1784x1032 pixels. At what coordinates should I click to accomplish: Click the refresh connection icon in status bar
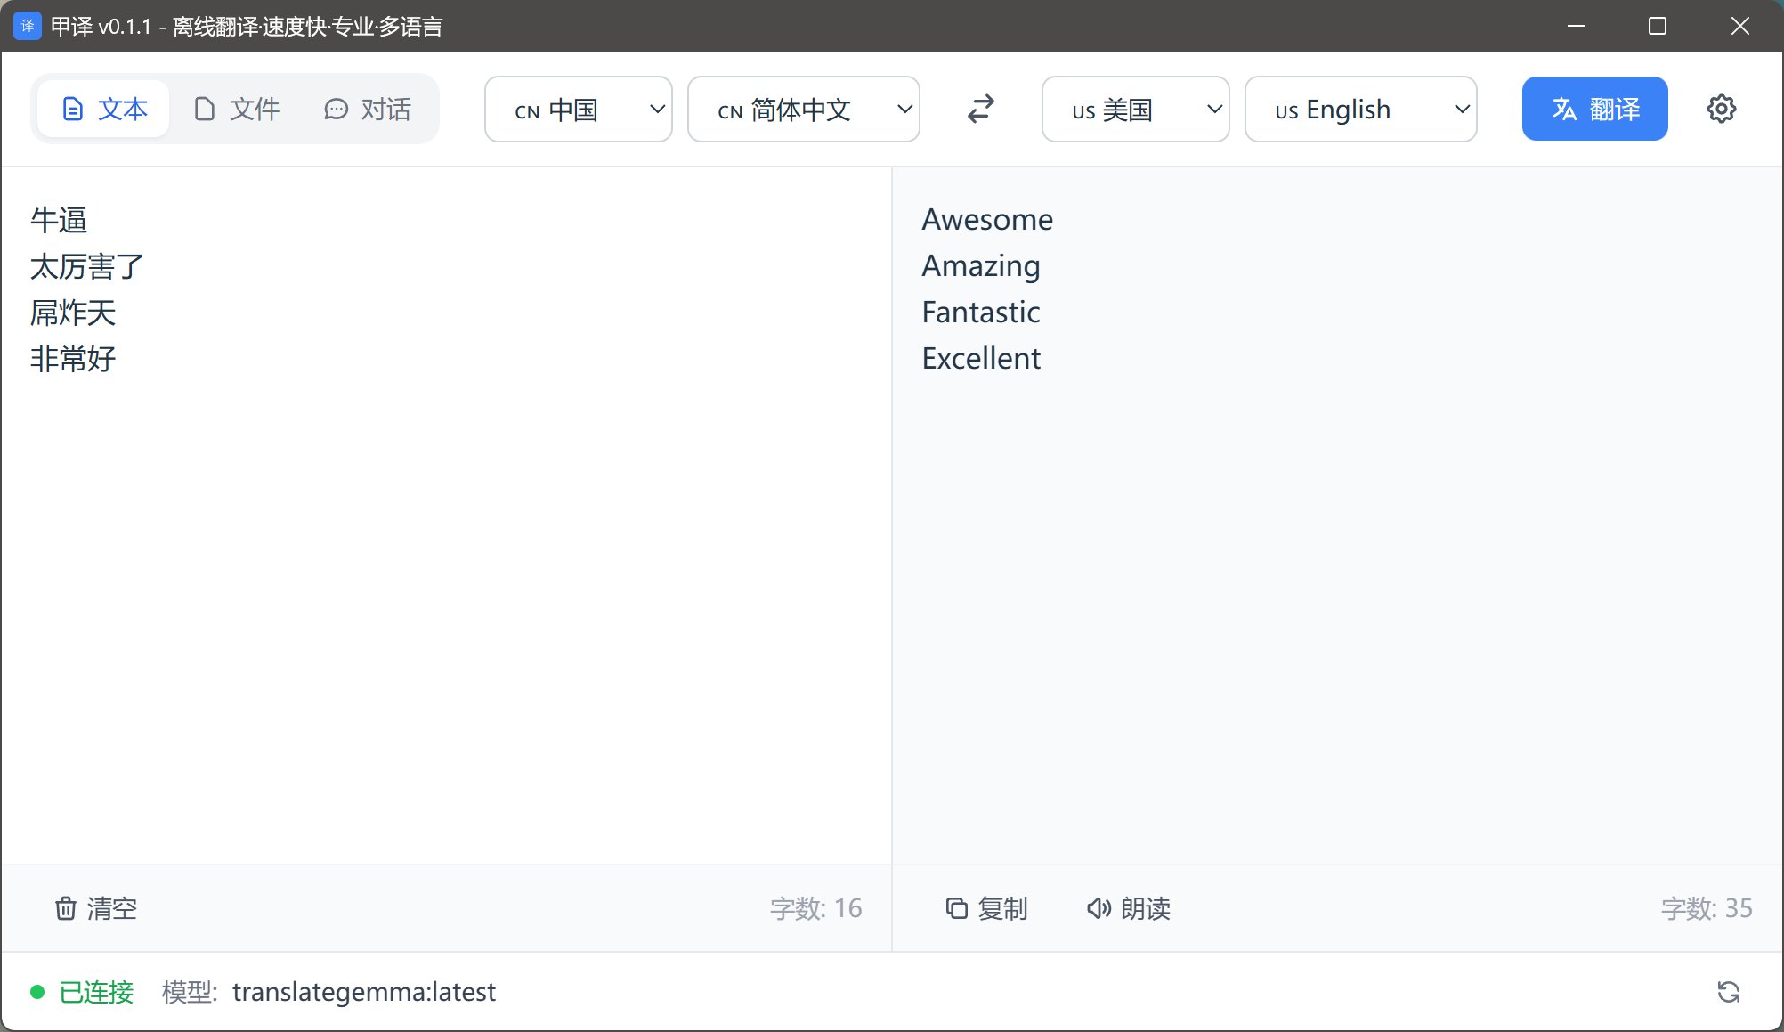click(x=1728, y=992)
